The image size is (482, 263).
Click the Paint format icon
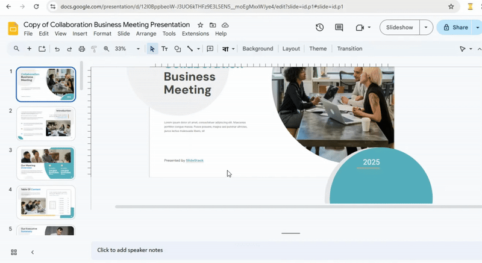click(94, 49)
